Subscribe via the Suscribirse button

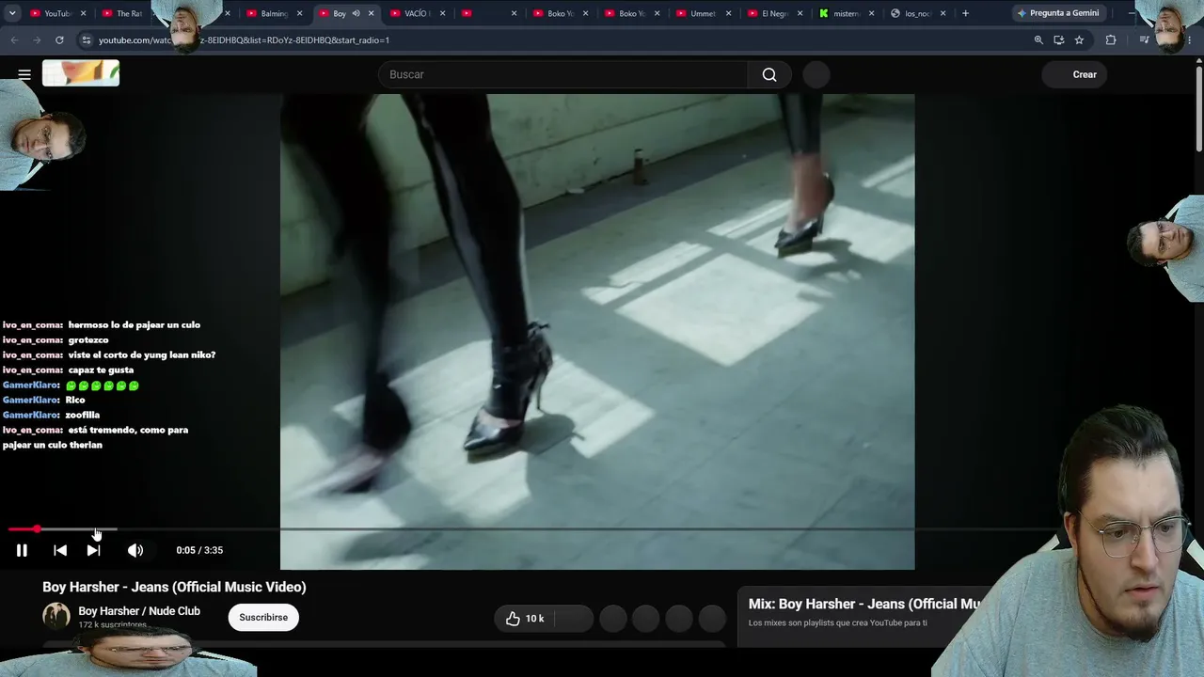click(x=263, y=617)
